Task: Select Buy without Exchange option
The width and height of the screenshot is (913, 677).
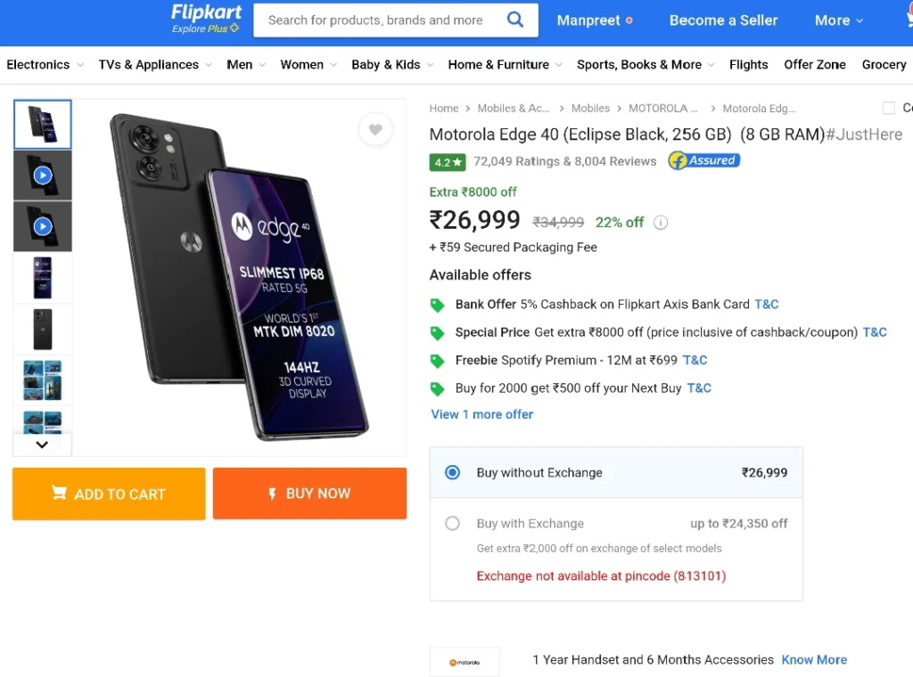Action: click(616, 472)
